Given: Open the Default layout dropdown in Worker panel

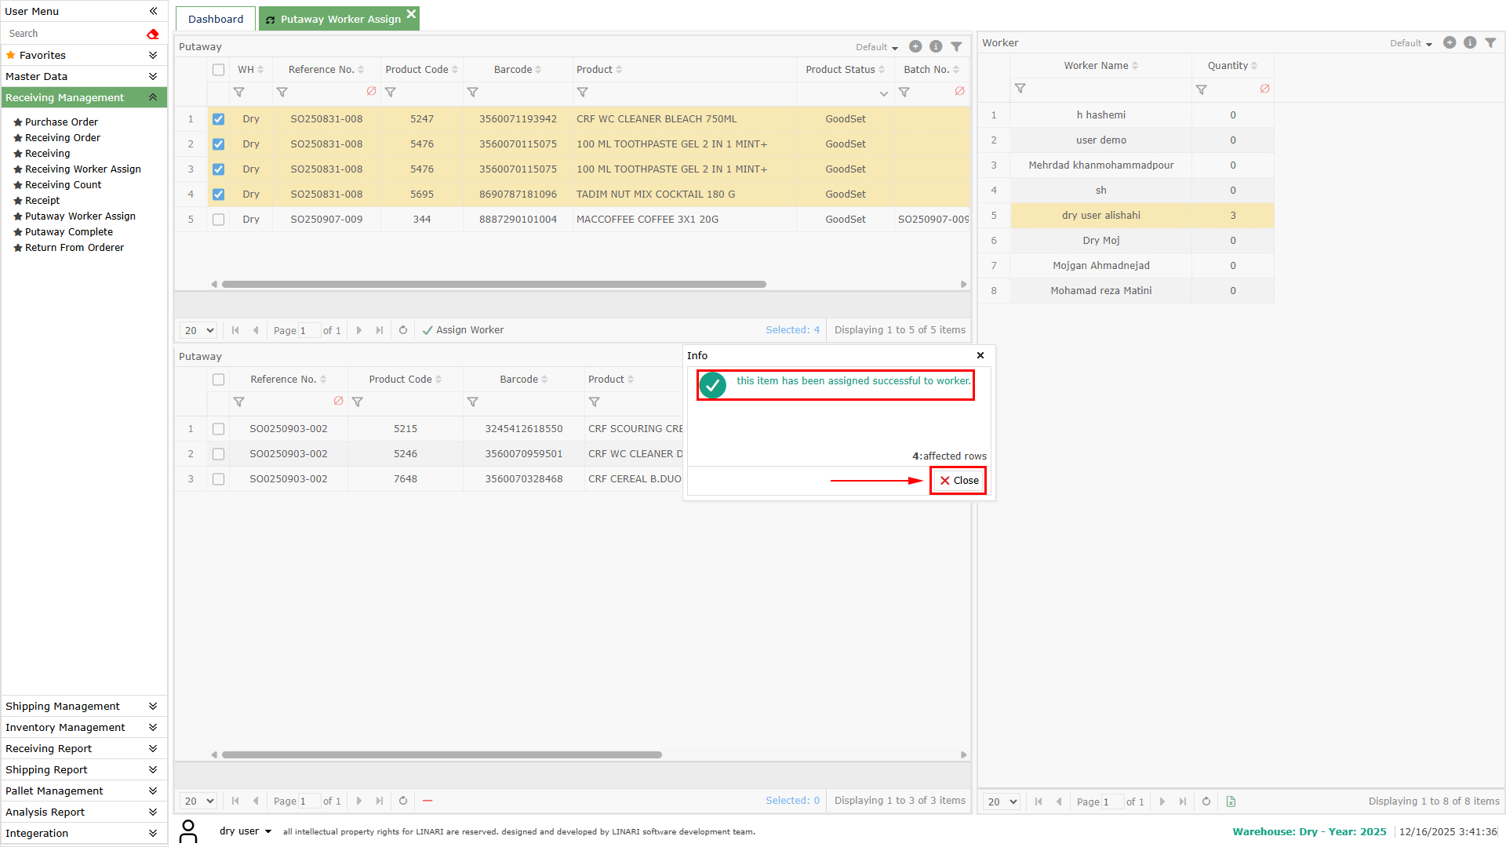Looking at the screenshot, I should (x=1410, y=43).
